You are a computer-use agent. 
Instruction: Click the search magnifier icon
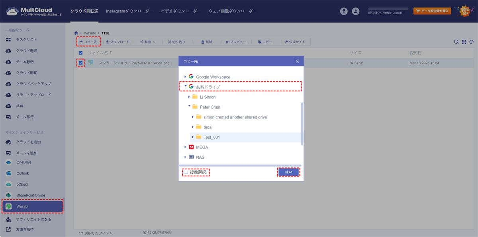[456, 42]
